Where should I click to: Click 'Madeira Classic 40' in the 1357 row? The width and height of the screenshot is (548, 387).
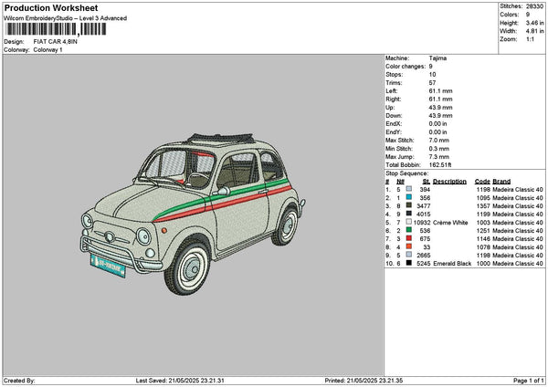coord(518,206)
